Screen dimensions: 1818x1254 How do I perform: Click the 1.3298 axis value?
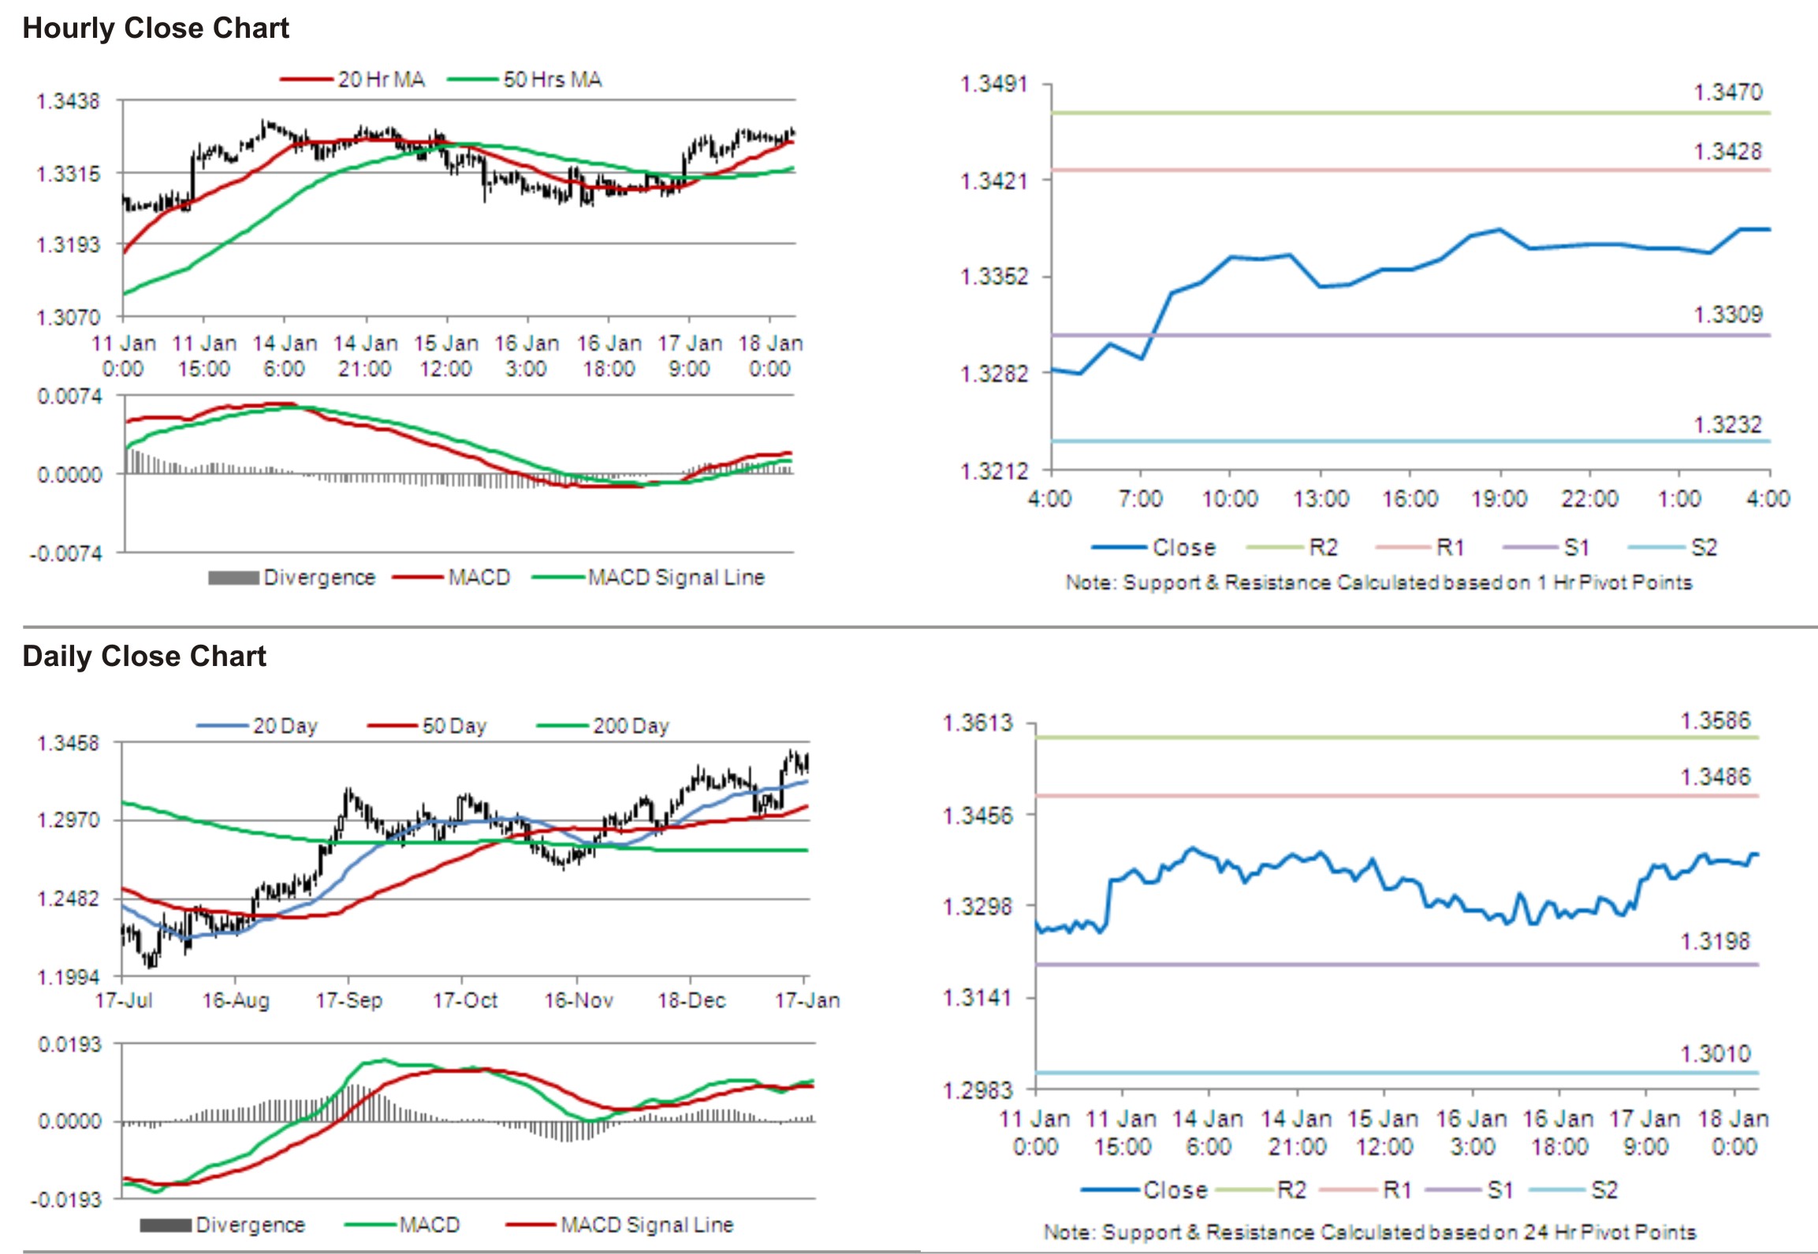(978, 906)
